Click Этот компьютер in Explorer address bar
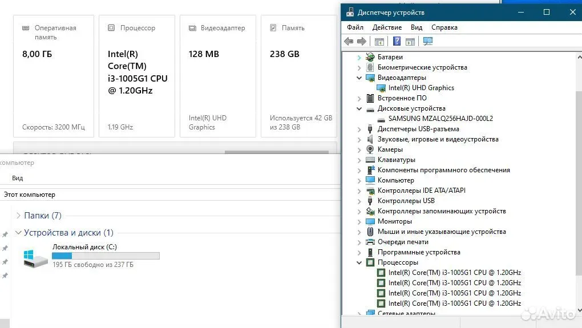Viewport: 582px width, 328px height. coord(30,195)
